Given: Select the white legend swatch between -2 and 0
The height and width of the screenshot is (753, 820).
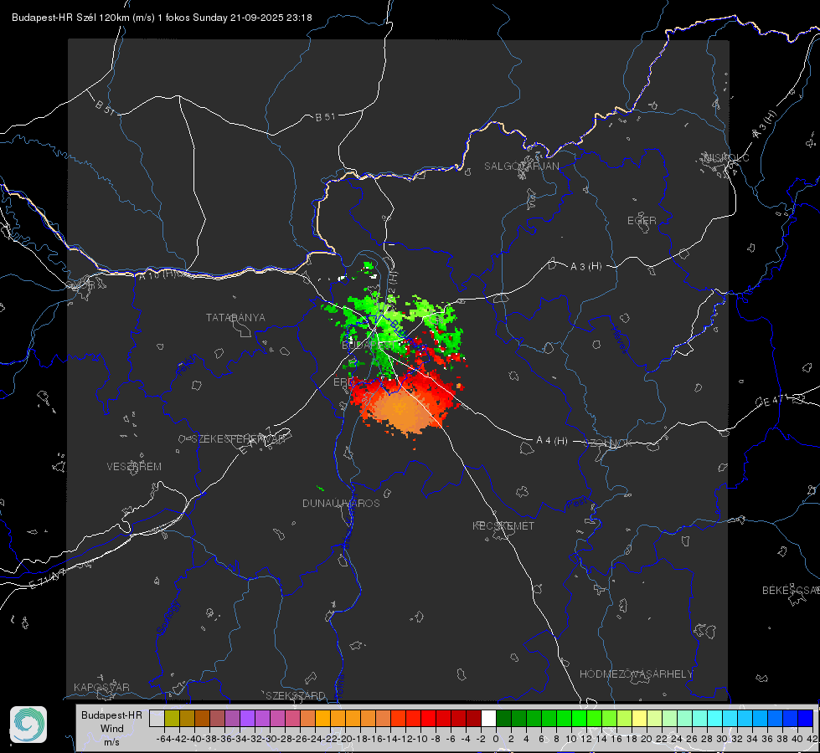Looking at the screenshot, I should click(488, 719).
